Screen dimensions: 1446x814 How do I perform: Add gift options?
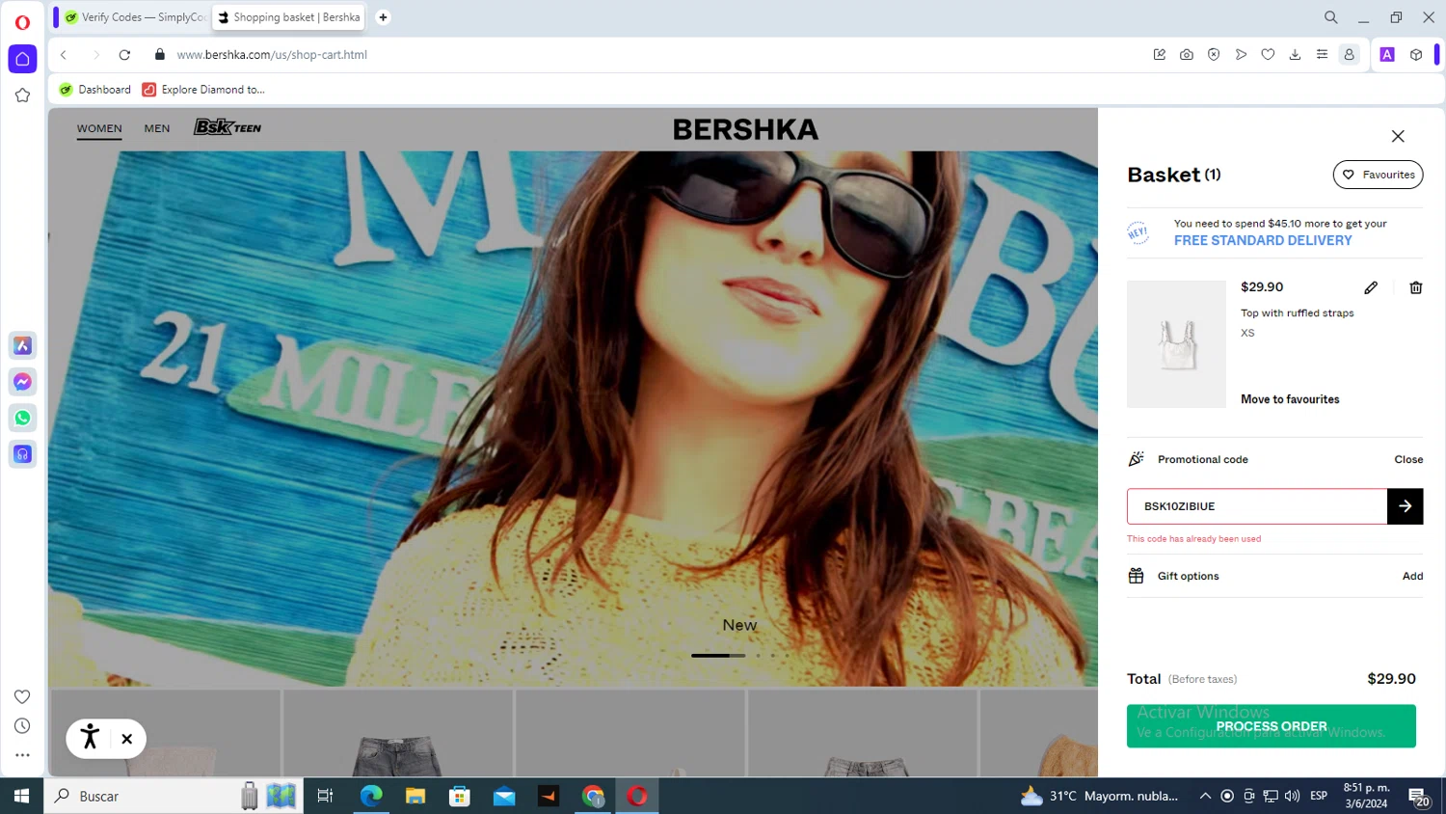pyautogui.click(x=1412, y=577)
